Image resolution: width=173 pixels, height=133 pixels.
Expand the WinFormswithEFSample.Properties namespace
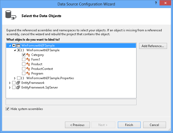(x=15, y=78)
